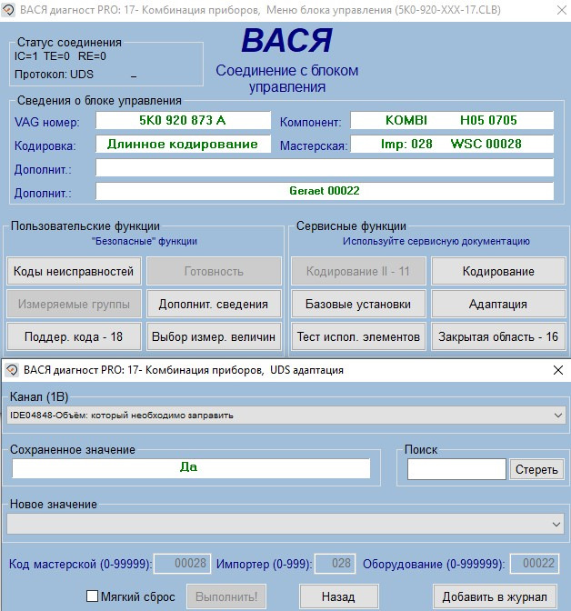Click the Статус соединения group title
This screenshot has width=571, height=611.
(69, 42)
